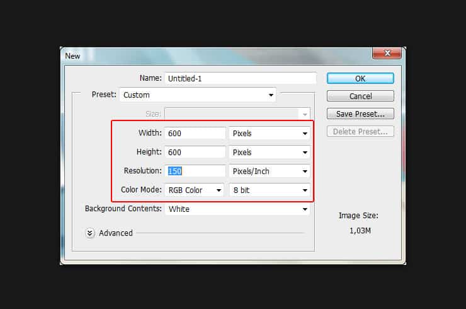This screenshot has width=466, height=309.
Task: Click the greyed-out Delete Preset... button
Action: (360, 132)
